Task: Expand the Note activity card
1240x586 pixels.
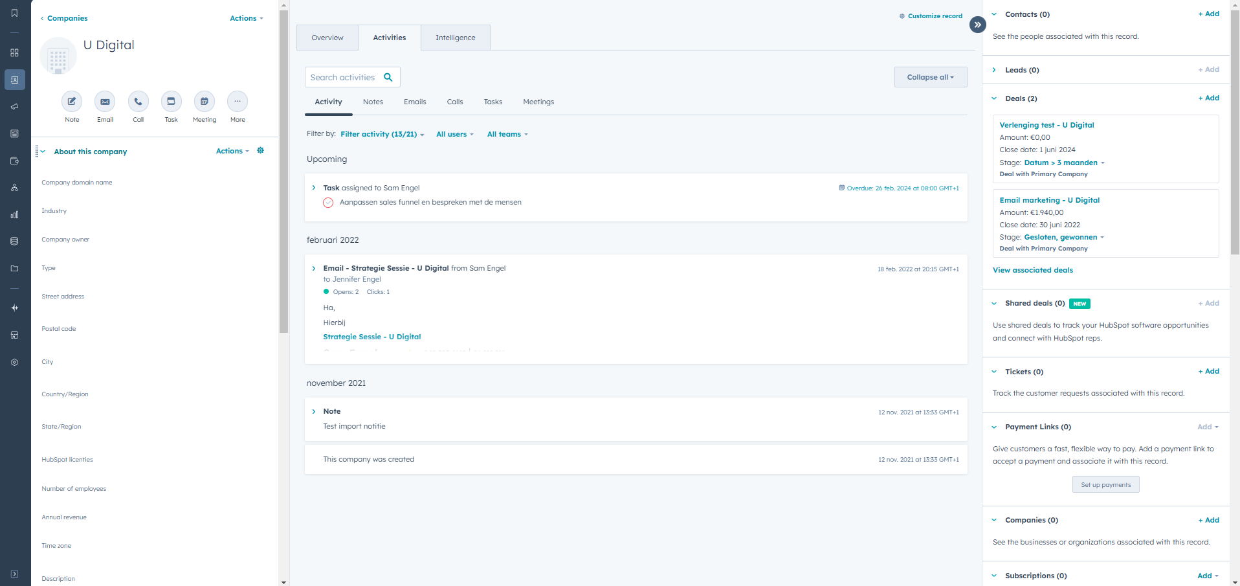Action: (314, 411)
